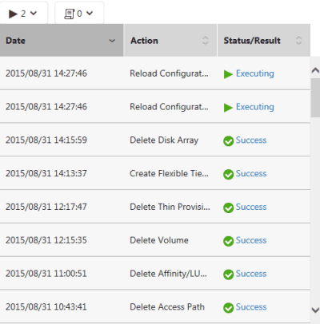Open Success link for Delete Thin Provisioning
Image resolution: width=320 pixels, height=324 pixels.
coord(251,207)
